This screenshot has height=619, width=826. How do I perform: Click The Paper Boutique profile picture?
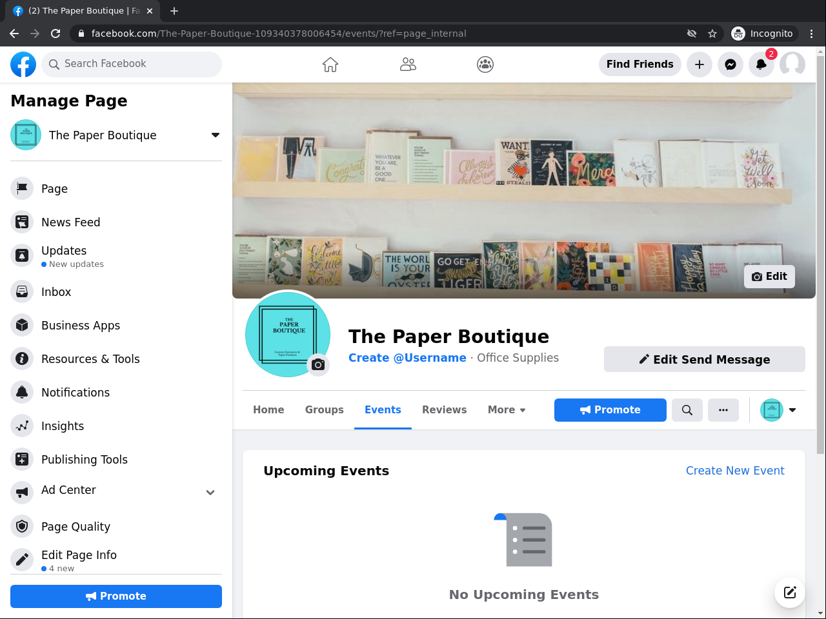[x=288, y=334]
